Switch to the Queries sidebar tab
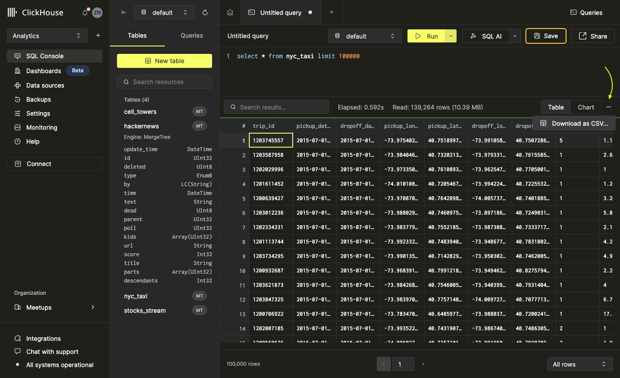Screen dimensions: 620x378 pyautogui.click(x=191, y=35)
